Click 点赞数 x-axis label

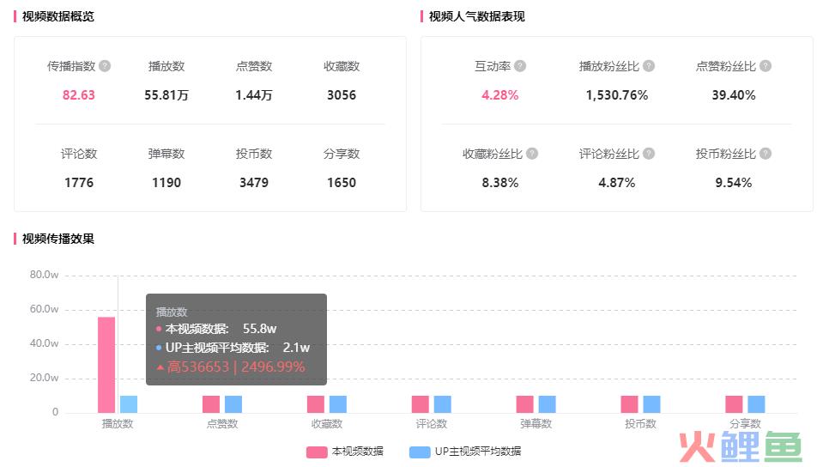click(x=222, y=424)
